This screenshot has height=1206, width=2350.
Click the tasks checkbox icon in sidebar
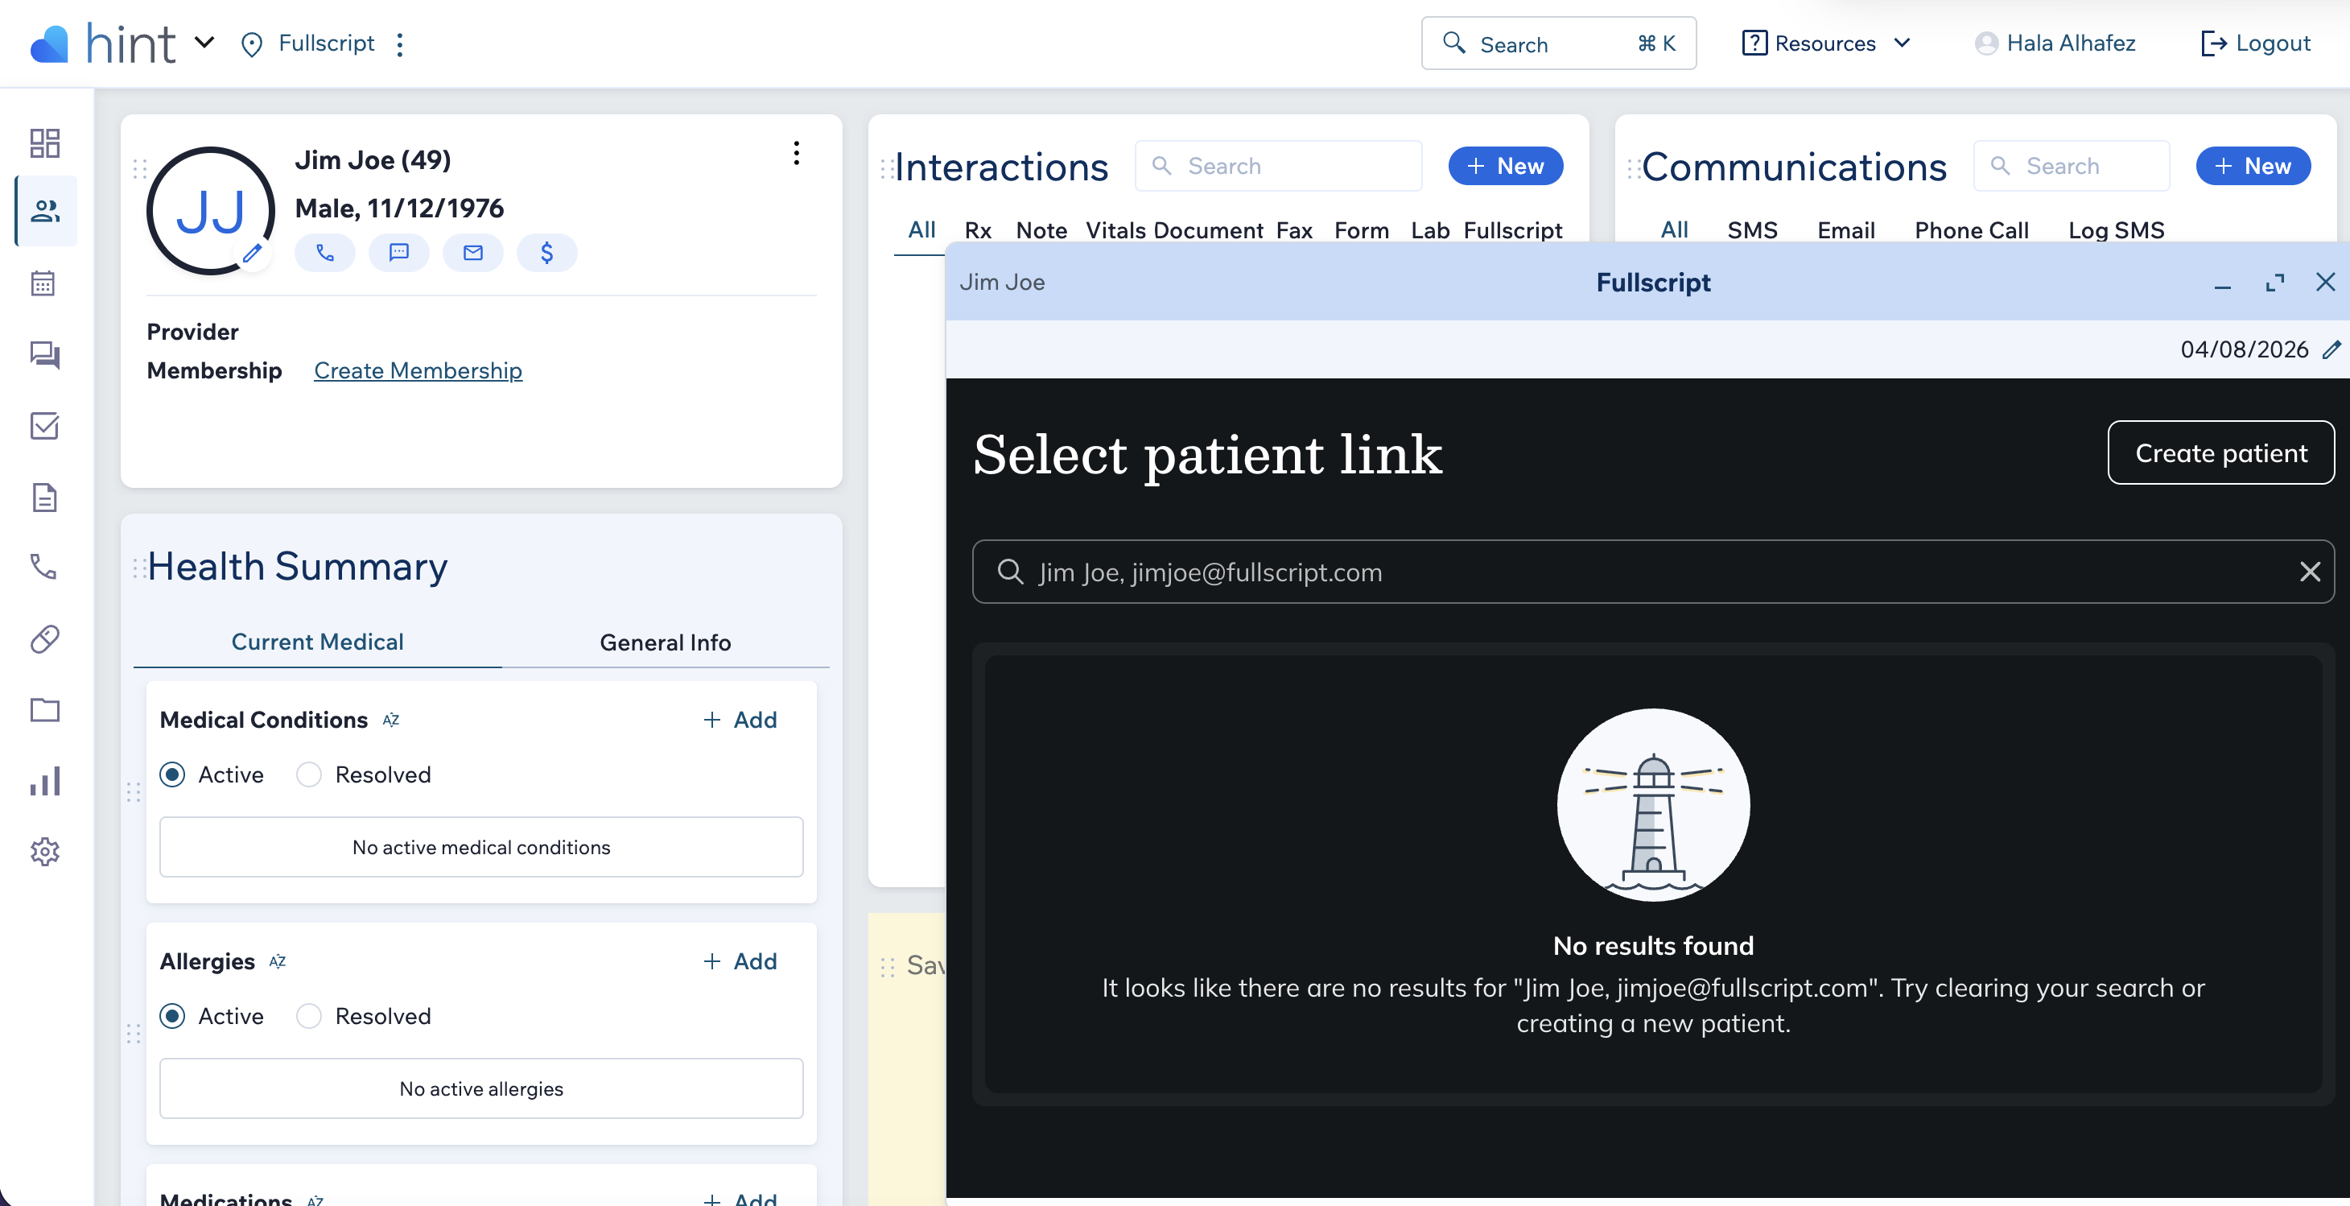tap(43, 426)
